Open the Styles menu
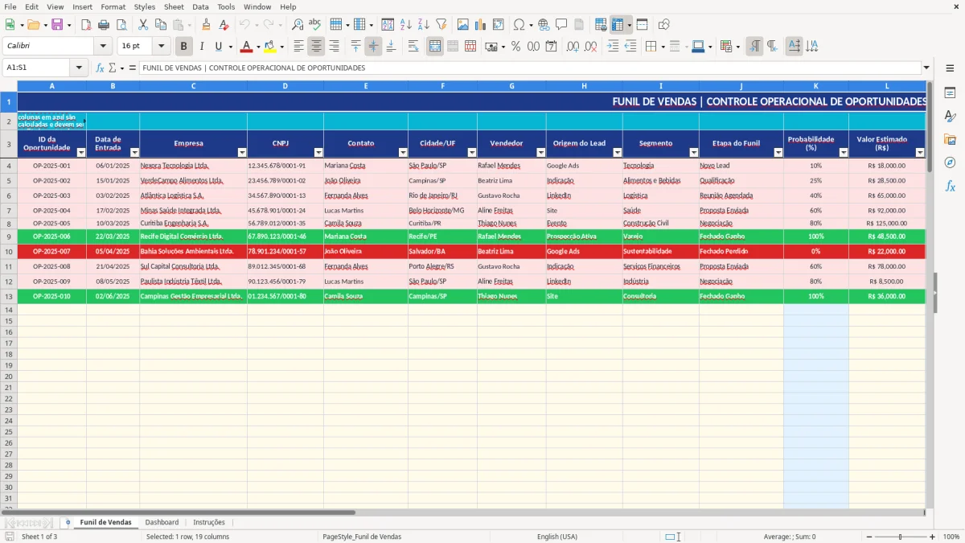The width and height of the screenshot is (965, 543). coord(145,6)
